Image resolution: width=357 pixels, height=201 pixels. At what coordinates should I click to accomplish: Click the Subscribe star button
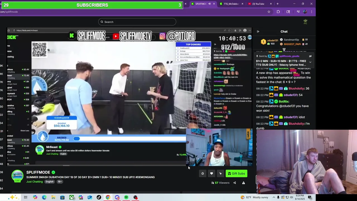tap(220, 174)
